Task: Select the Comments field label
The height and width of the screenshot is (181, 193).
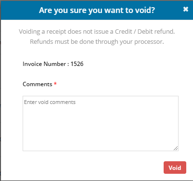Action: (x=38, y=84)
